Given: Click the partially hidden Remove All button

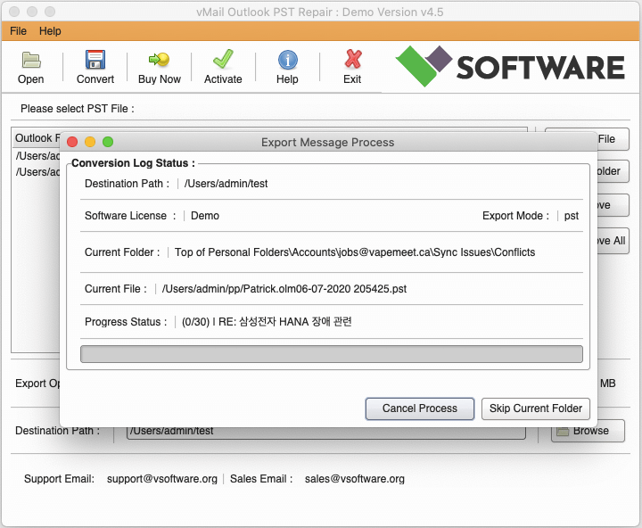Looking at the screenshot, I should click(612, 241).
